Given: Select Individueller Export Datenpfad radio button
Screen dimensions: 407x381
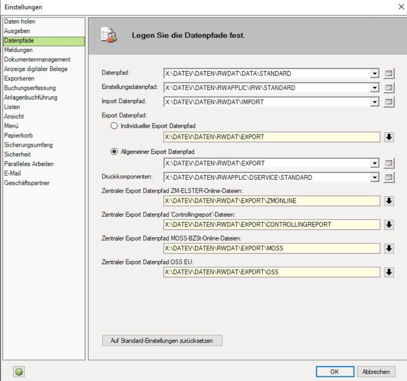Looking at the screenshot, I should click(x=114, y=126).
